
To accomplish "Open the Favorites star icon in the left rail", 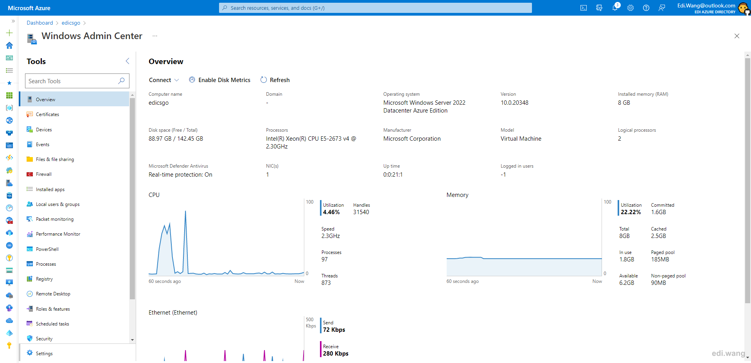I will pyautogui.click(x=9, y=83).
